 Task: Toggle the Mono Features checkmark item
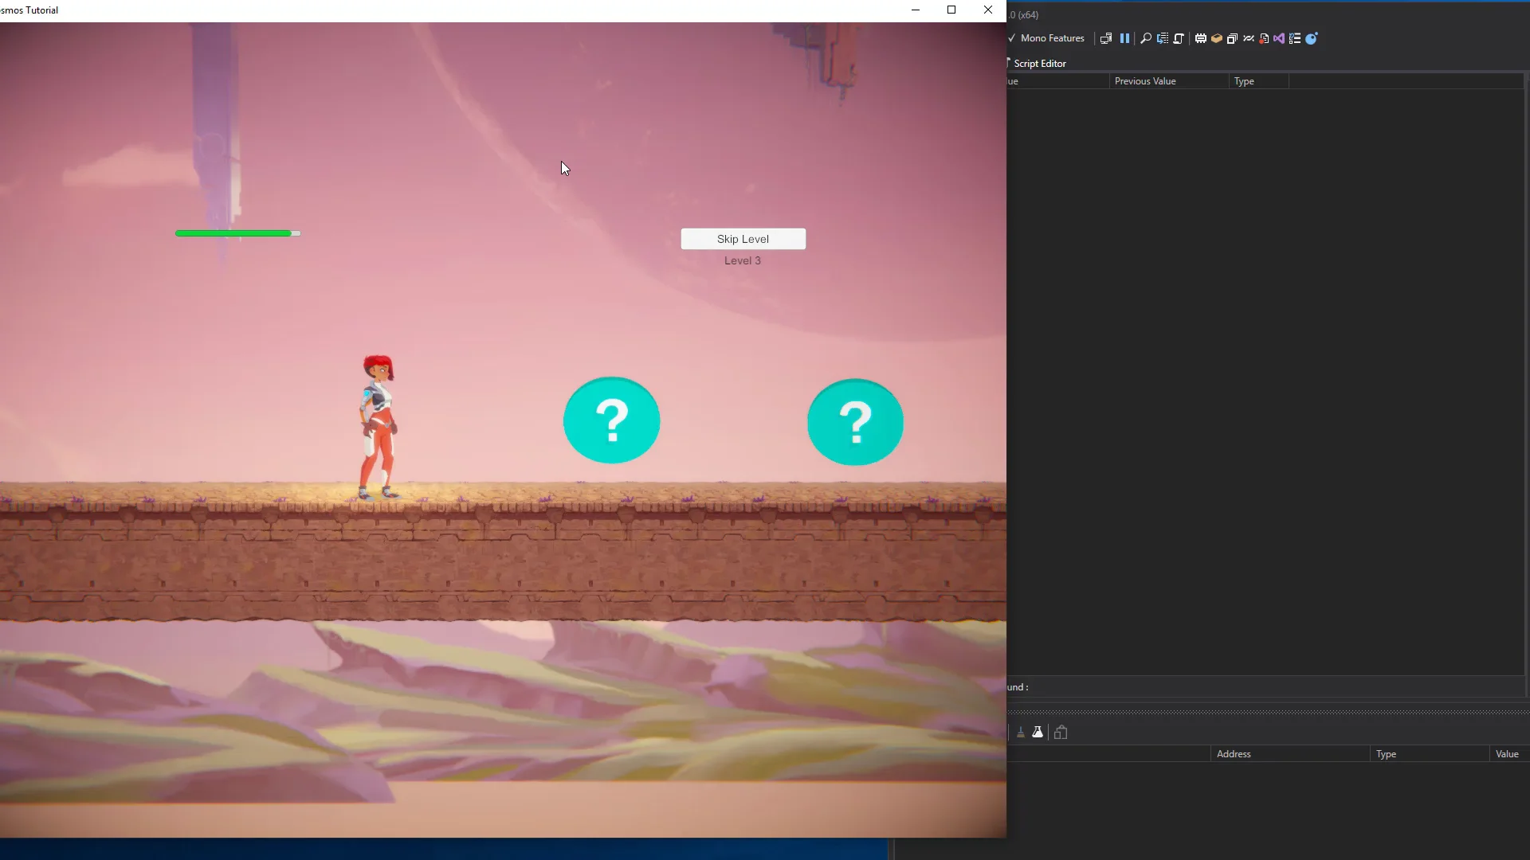click(x=1045, y=38)
